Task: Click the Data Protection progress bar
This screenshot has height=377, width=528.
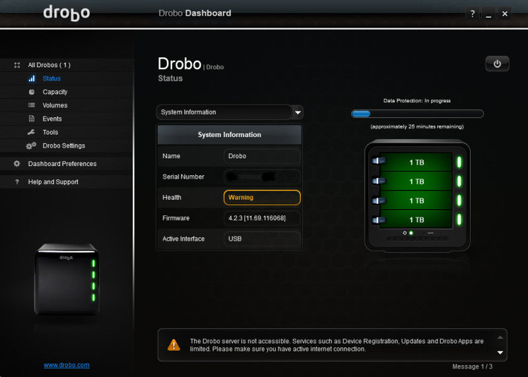Action: coord(417,113)
